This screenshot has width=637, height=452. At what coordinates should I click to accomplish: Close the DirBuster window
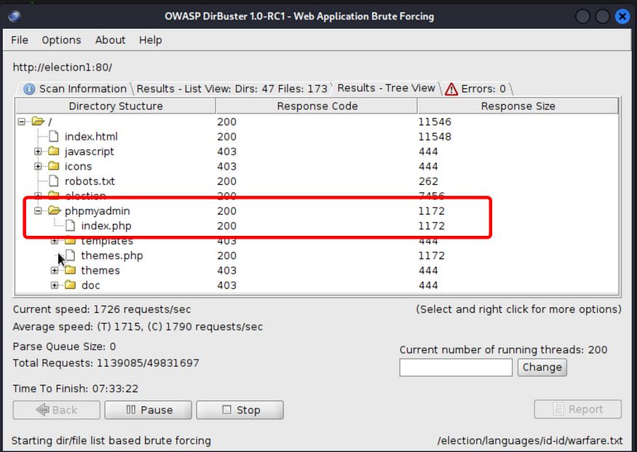[x=622, y=16]
